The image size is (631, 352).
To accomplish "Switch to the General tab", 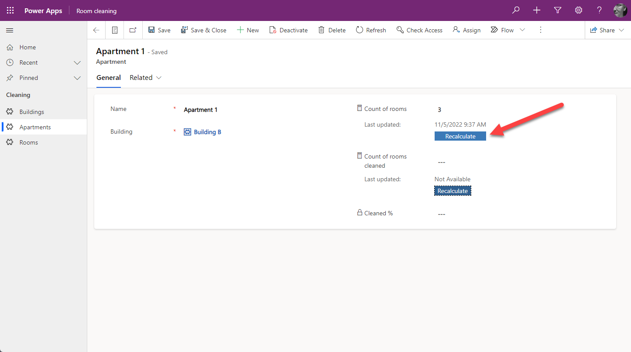I will pyautogui.click(x=108, y=78).
